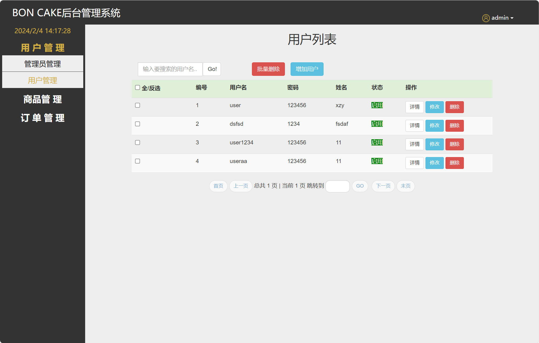Screen dimensions: 539x343
Task: Click the 批量删除 button
Action: pos(268,69)
